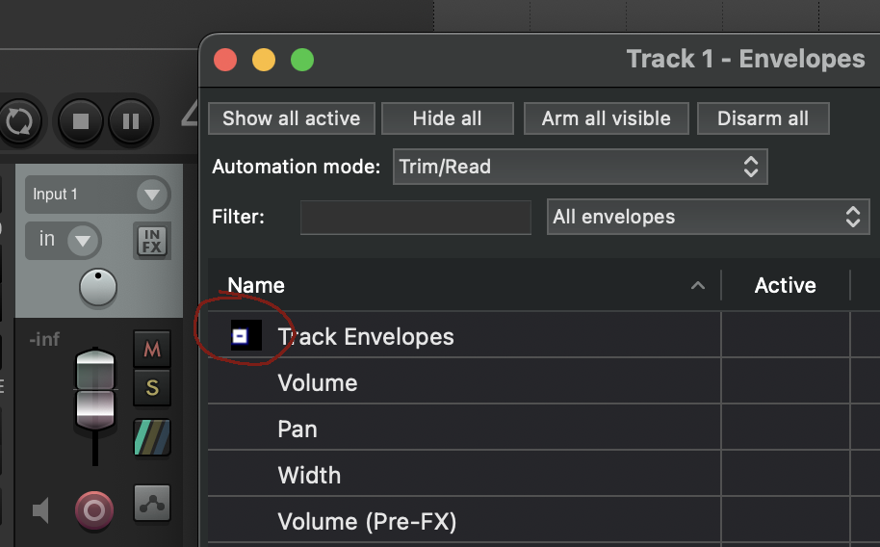The image size is (880, 547).
Task: Click into the Filter text field
Action: pos(415,218)
